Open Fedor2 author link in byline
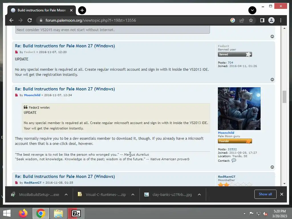The image size is (292, 219). (x=29, y=52)
